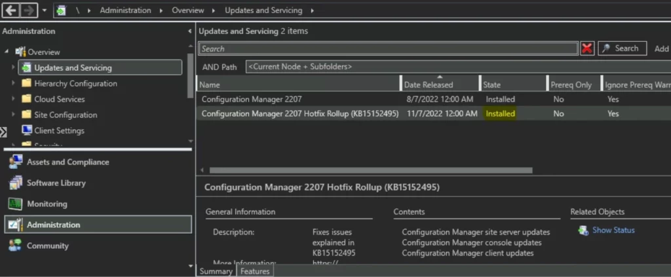Sort by the State column header
Image resolution: width=671 pixels, height=277 pixels.
513,85
